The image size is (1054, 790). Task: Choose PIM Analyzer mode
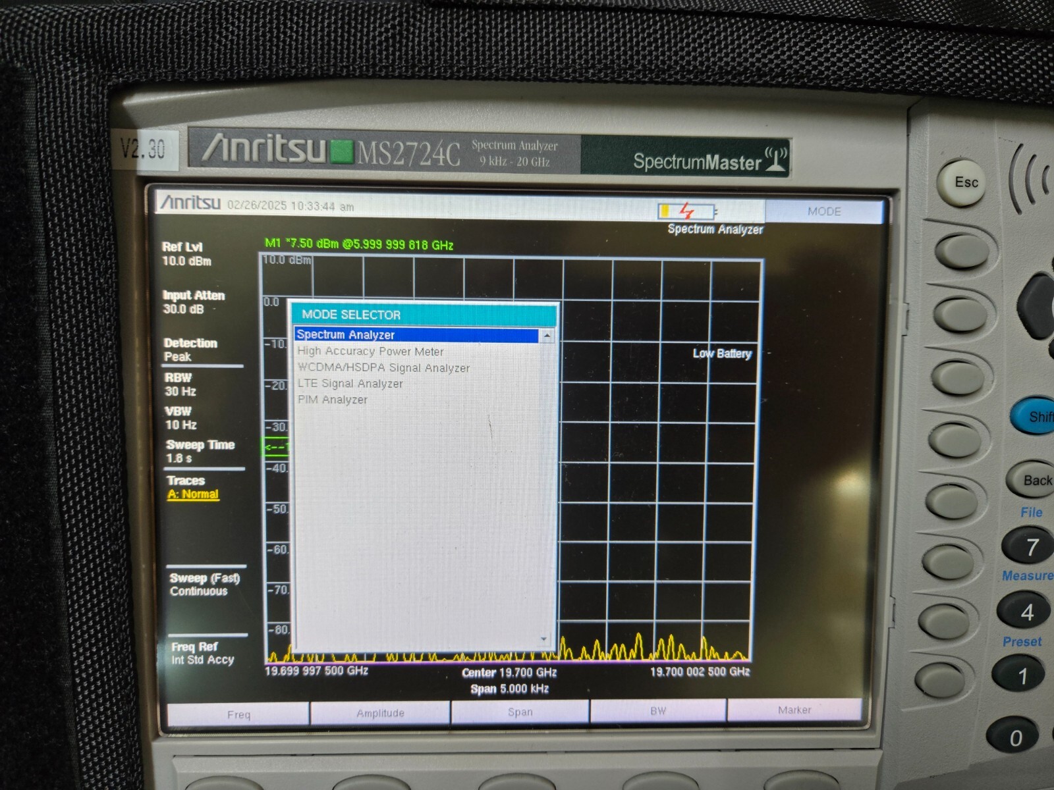[x=332, y=400]
